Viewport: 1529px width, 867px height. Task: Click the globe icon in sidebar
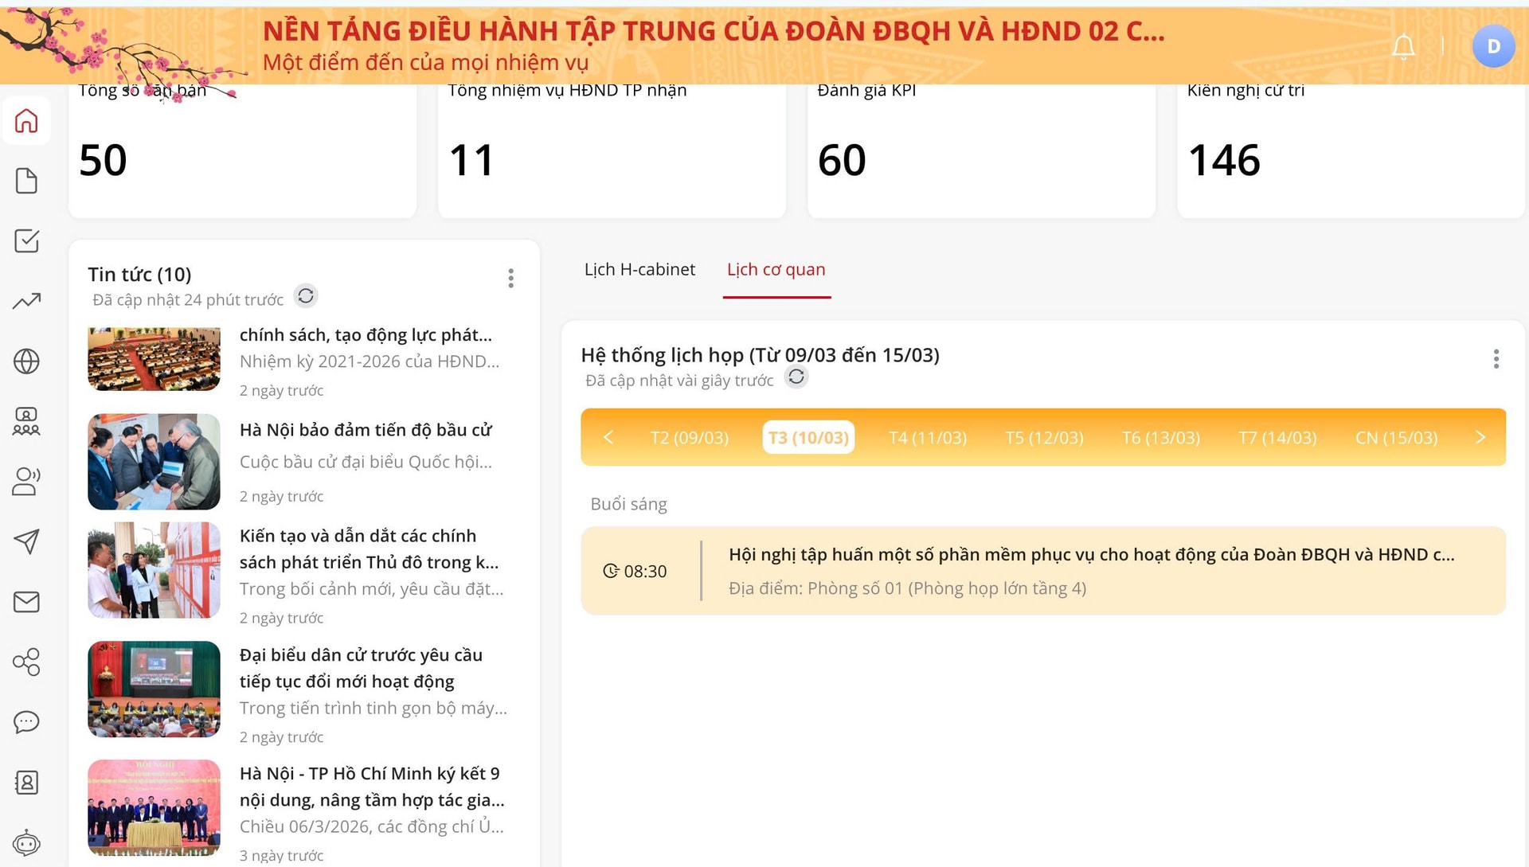coord(26,361)
